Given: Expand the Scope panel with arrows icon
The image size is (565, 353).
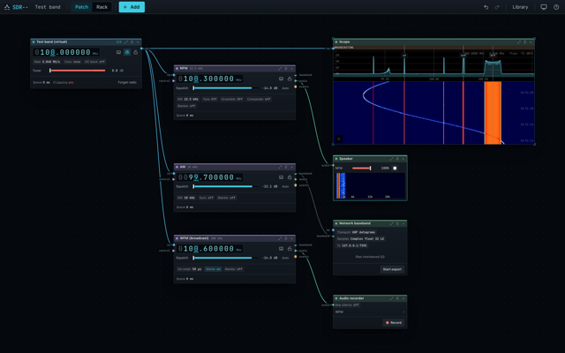Looking at the screenshot, I should (519, 42).
